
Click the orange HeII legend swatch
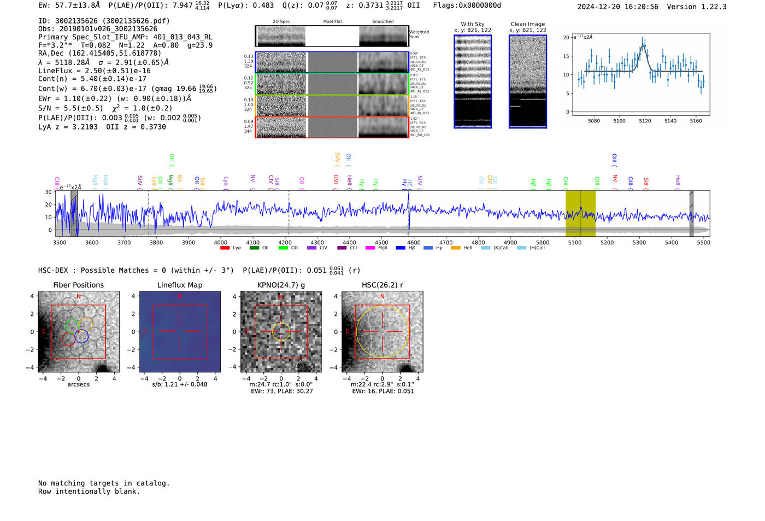456,248
